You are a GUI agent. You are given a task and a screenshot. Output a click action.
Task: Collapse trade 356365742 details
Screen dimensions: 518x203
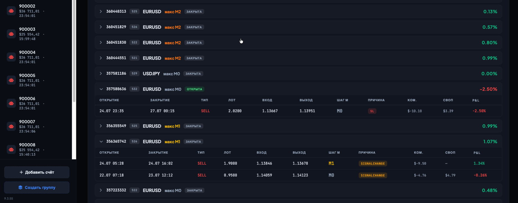tap(101, 142)
